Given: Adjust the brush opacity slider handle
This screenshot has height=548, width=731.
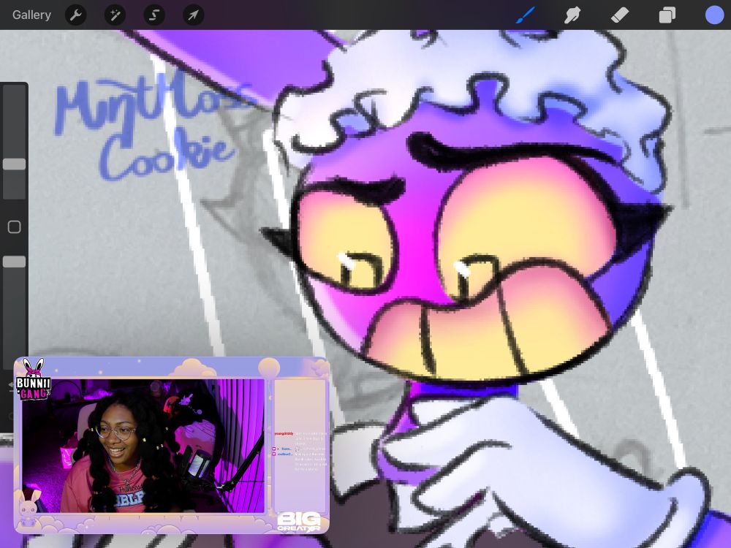Looking at the screenshot, I should 15,262.
